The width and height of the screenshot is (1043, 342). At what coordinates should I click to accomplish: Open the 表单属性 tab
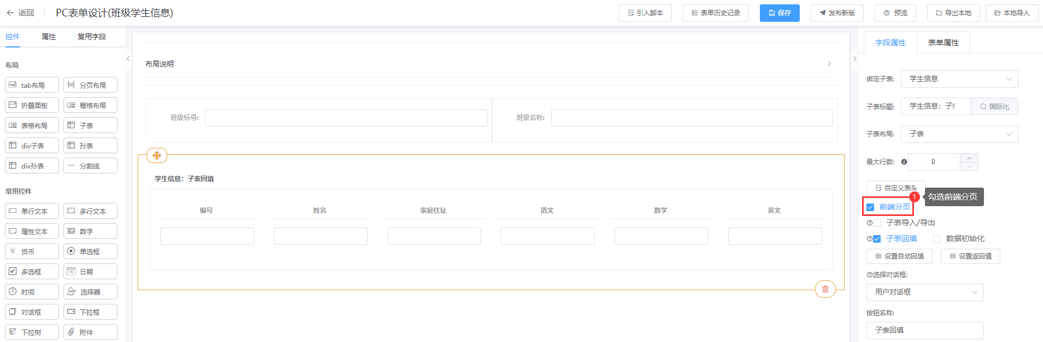tap(944, 43)
